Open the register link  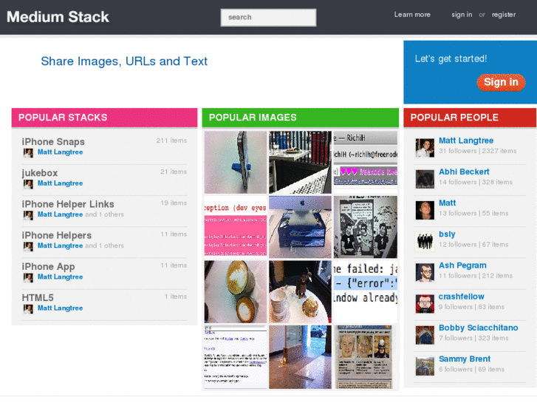(504, 15)
